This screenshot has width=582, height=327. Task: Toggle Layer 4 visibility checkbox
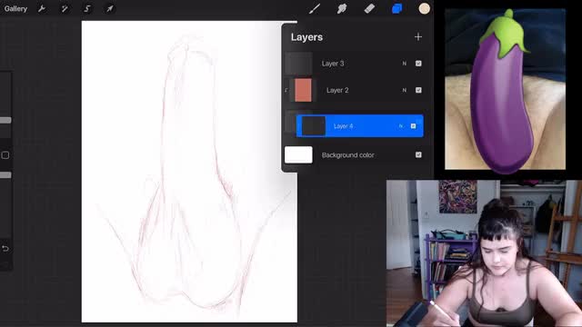pos(413,126)
